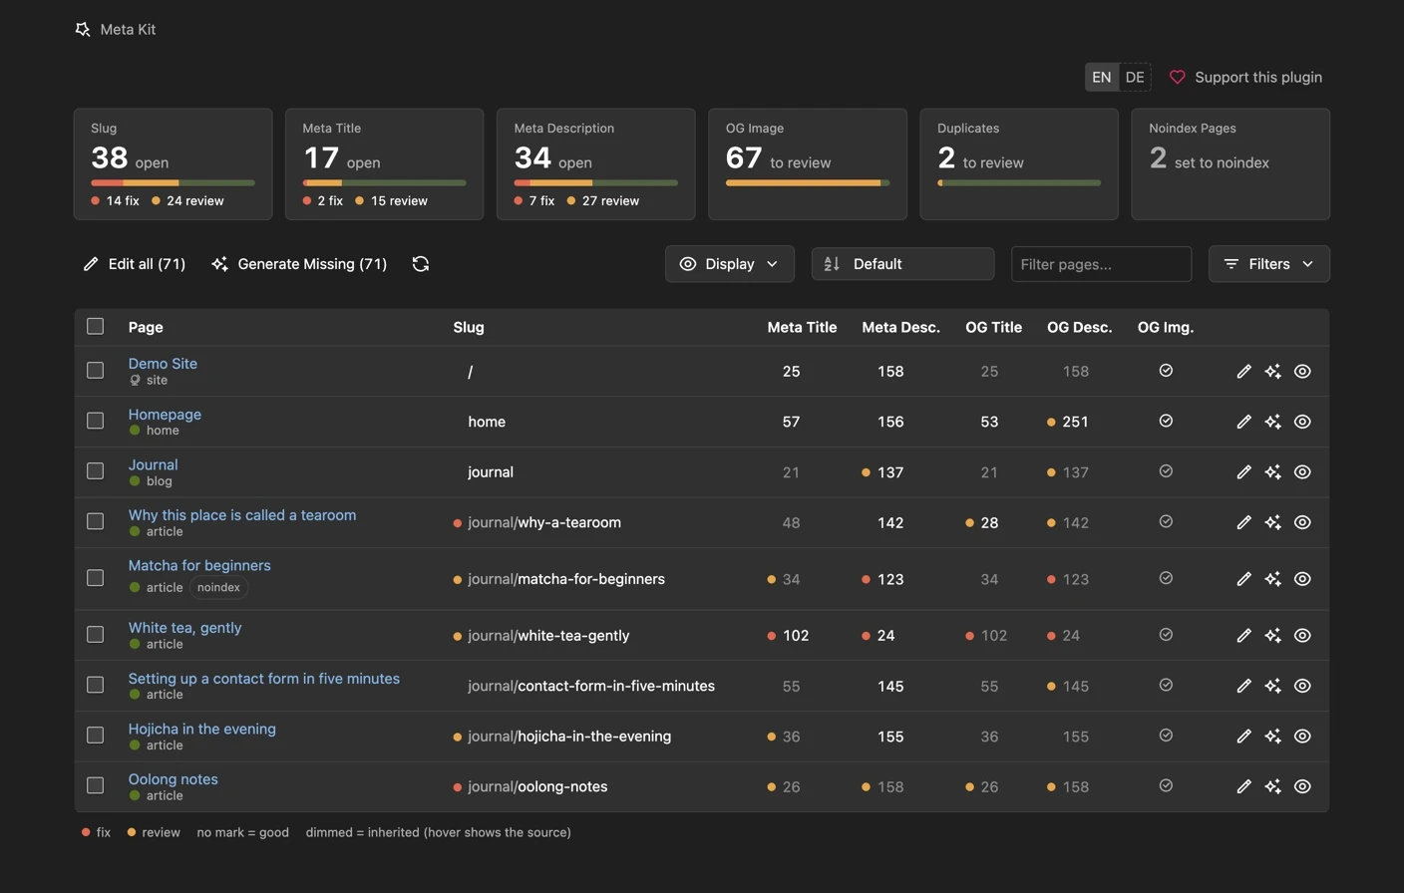Click Generate Missing (71)
Image resolution: width=1404 pixels, height=893 pixels.
pyautogui.click(x=299, y=264)
